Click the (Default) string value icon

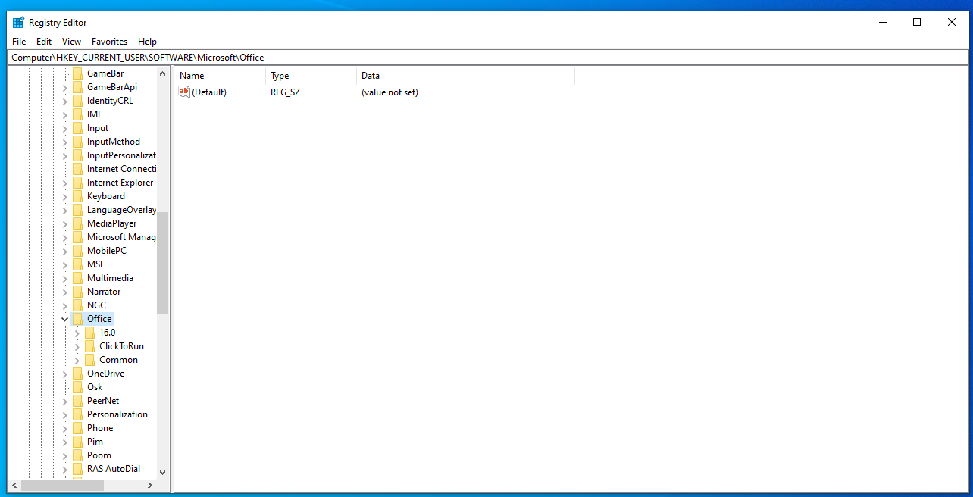pos(184,92)
